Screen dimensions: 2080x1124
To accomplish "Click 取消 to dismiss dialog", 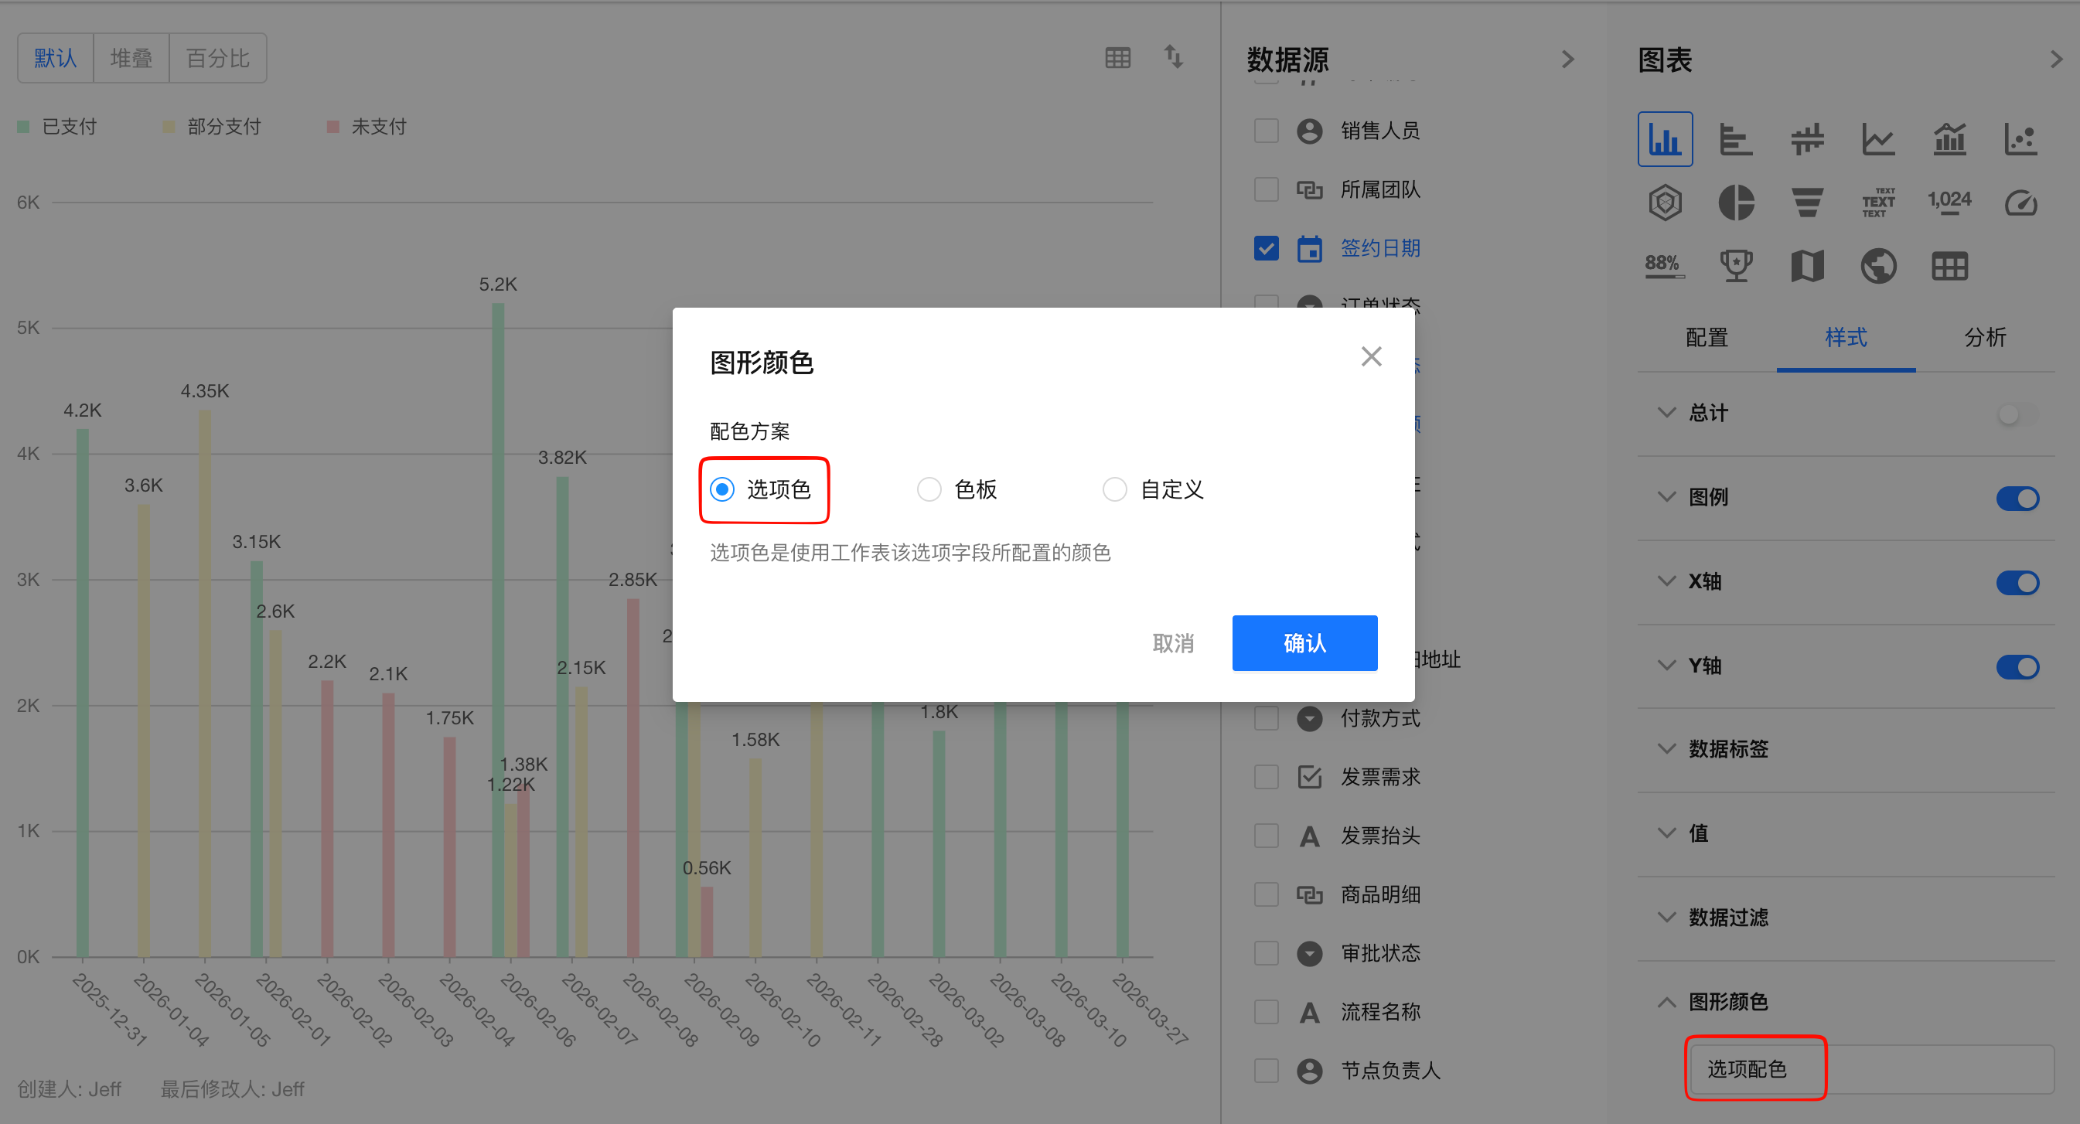I will [x=1172, y=642].
